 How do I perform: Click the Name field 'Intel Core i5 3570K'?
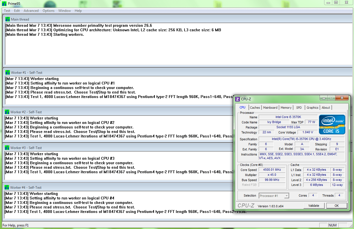click(288, 117)
